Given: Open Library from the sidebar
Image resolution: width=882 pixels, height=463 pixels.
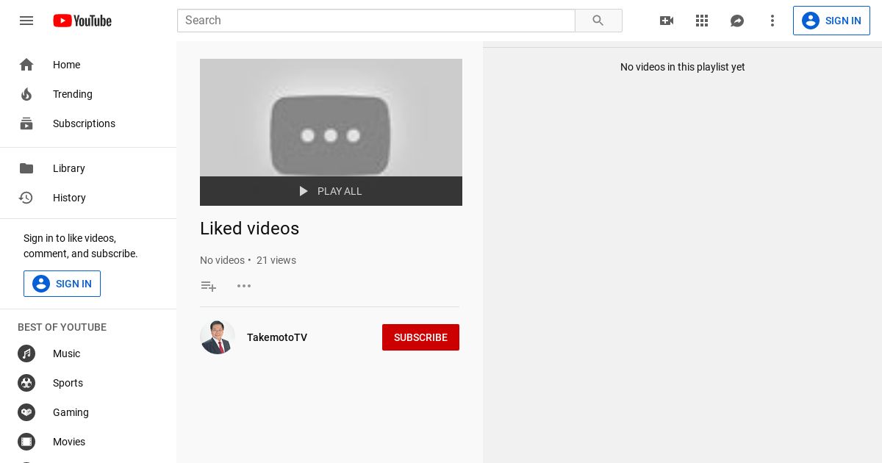Looking at the screenshot, I should 88,168.
